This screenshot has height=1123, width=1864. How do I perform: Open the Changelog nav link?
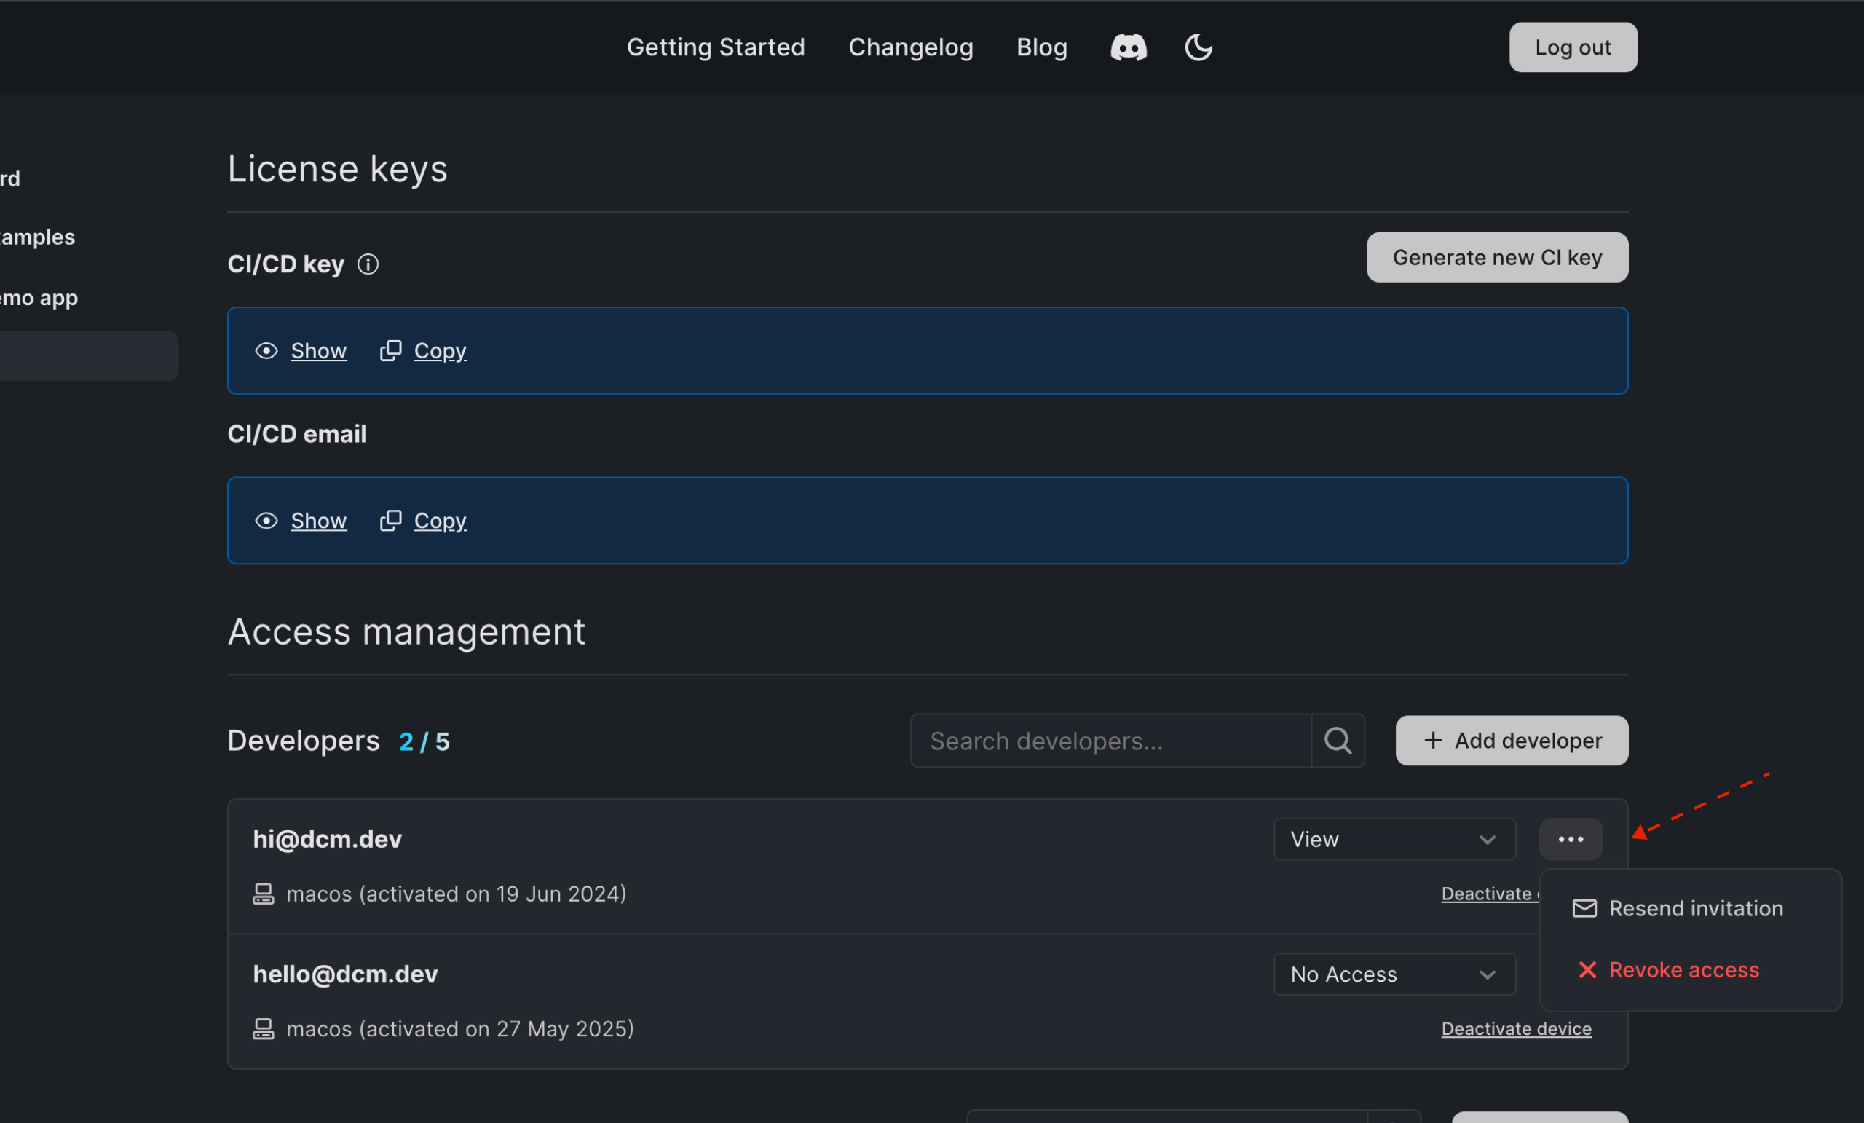tap(910, 47)
